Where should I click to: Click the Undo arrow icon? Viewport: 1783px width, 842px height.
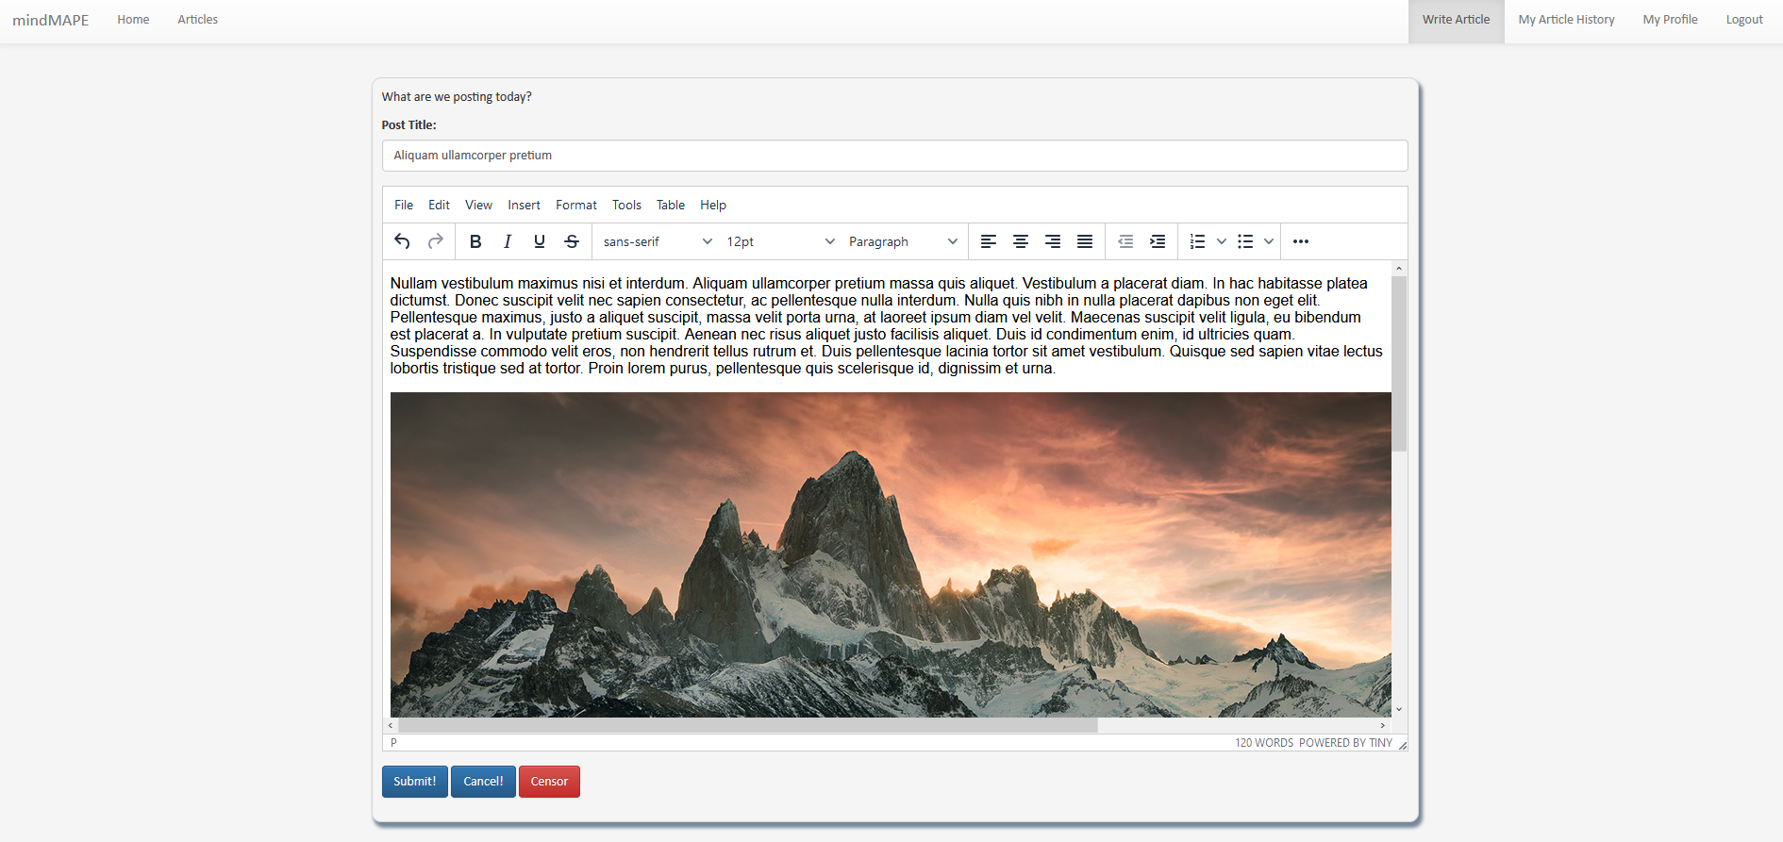(402, 241)
